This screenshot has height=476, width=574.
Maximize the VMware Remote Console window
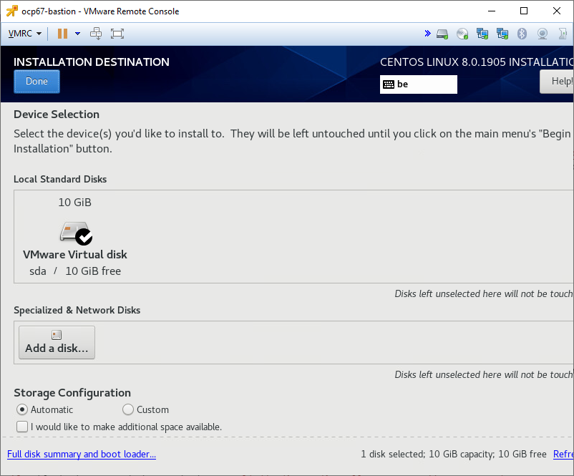(524, 11)
